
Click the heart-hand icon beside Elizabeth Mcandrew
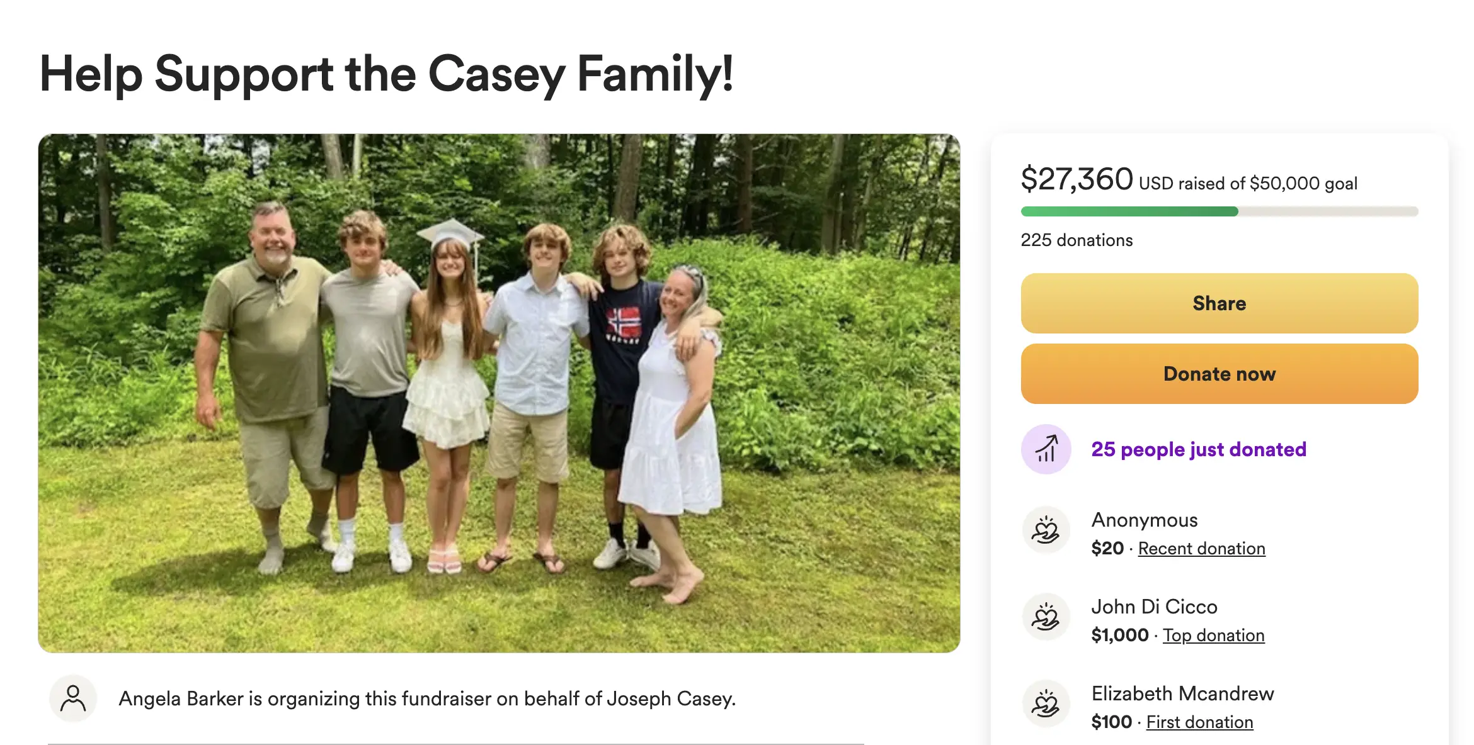click(x=1046, y=704)
